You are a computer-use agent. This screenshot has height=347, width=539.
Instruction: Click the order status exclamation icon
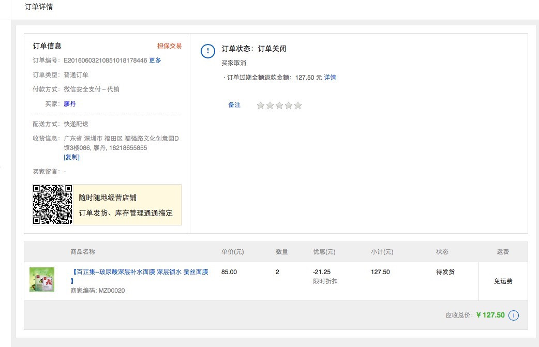pos(207,51)
